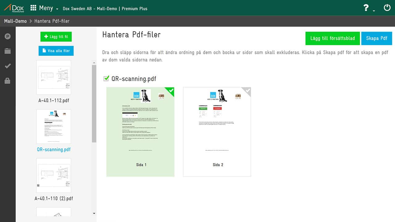Click Lägg till fil button
The width and height of the screenshot is (395, 222).
[56, 37]
